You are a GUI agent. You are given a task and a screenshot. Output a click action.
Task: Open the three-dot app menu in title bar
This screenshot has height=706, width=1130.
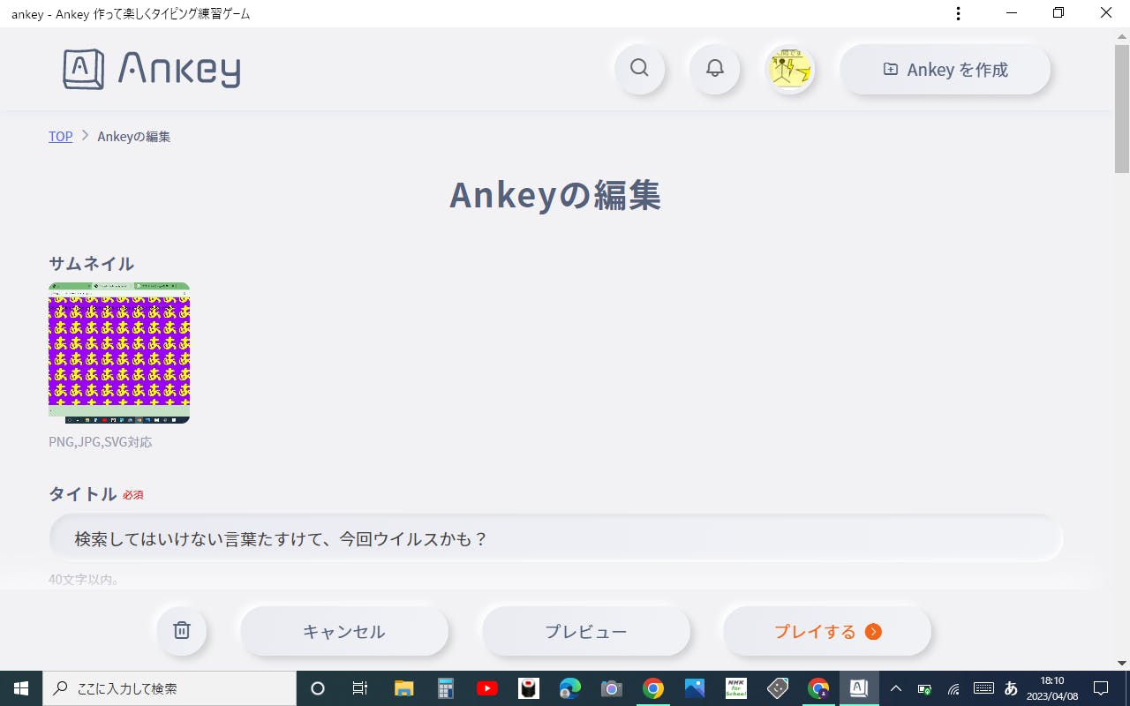(958, 13)
